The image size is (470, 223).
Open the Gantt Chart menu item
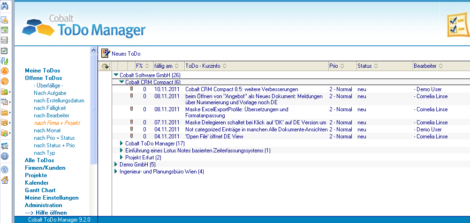[40, 190]
